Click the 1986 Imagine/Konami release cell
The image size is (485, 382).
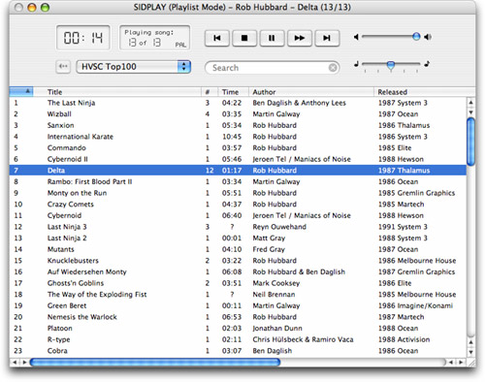pyautogui.click(x=415, y=305)
